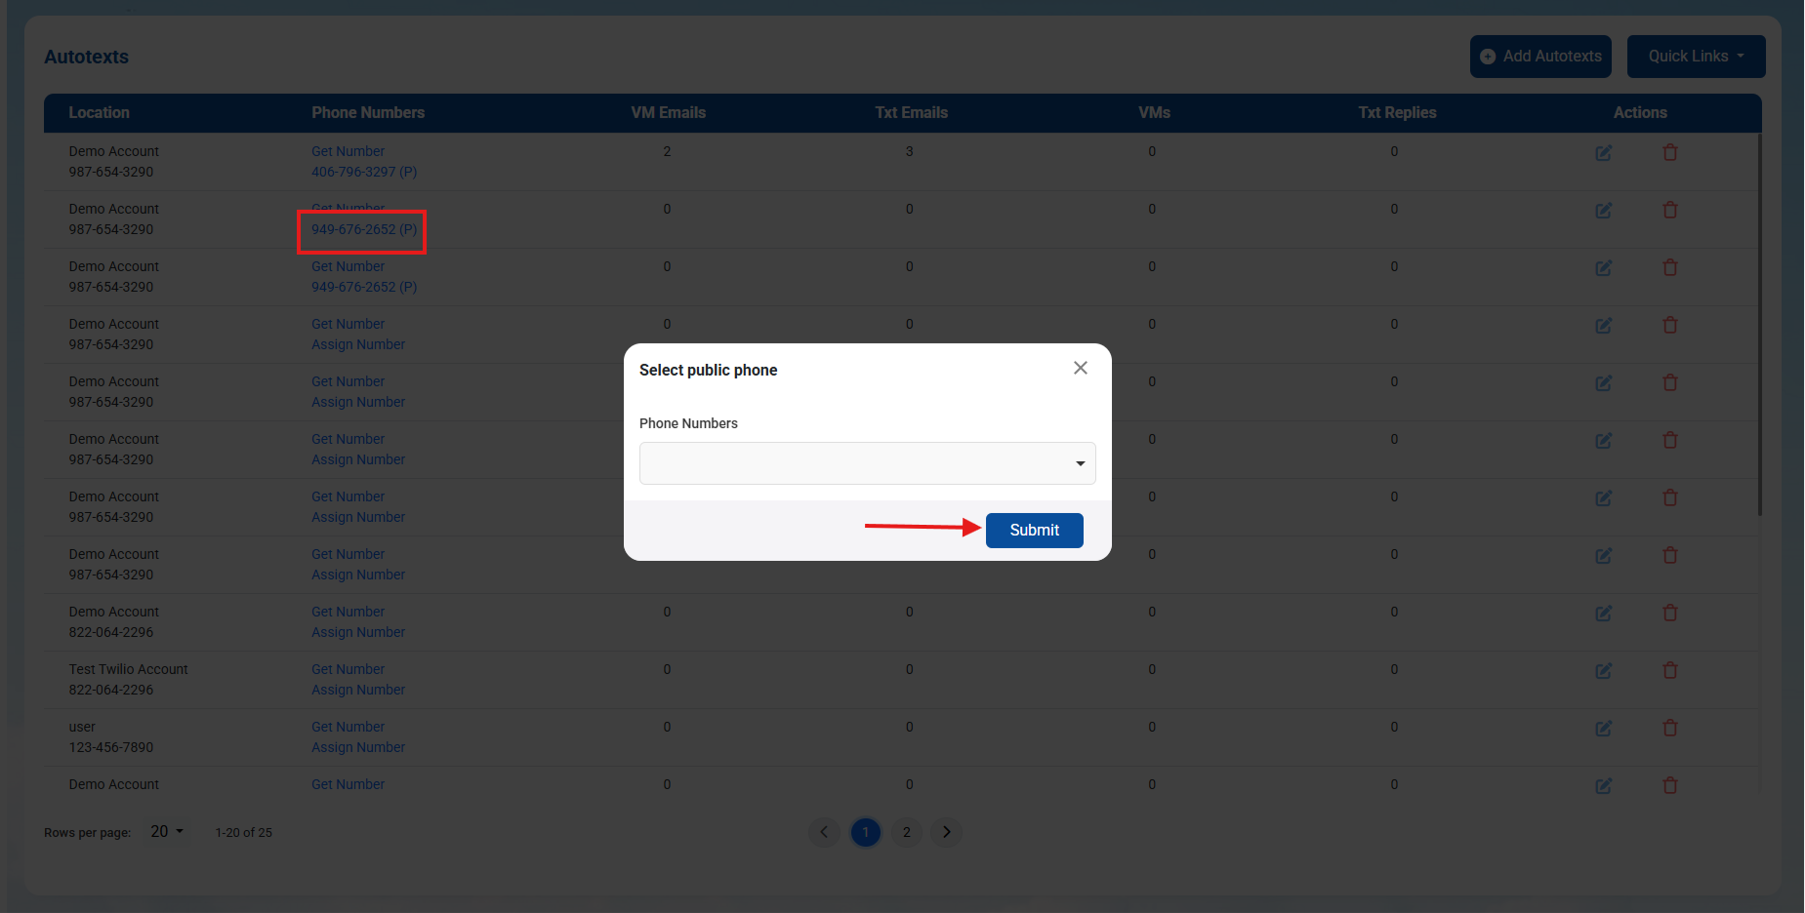The height and width of the screenshot is (913, 1805).
Task: Close the Select public phone dialog
Action: 1081,368
